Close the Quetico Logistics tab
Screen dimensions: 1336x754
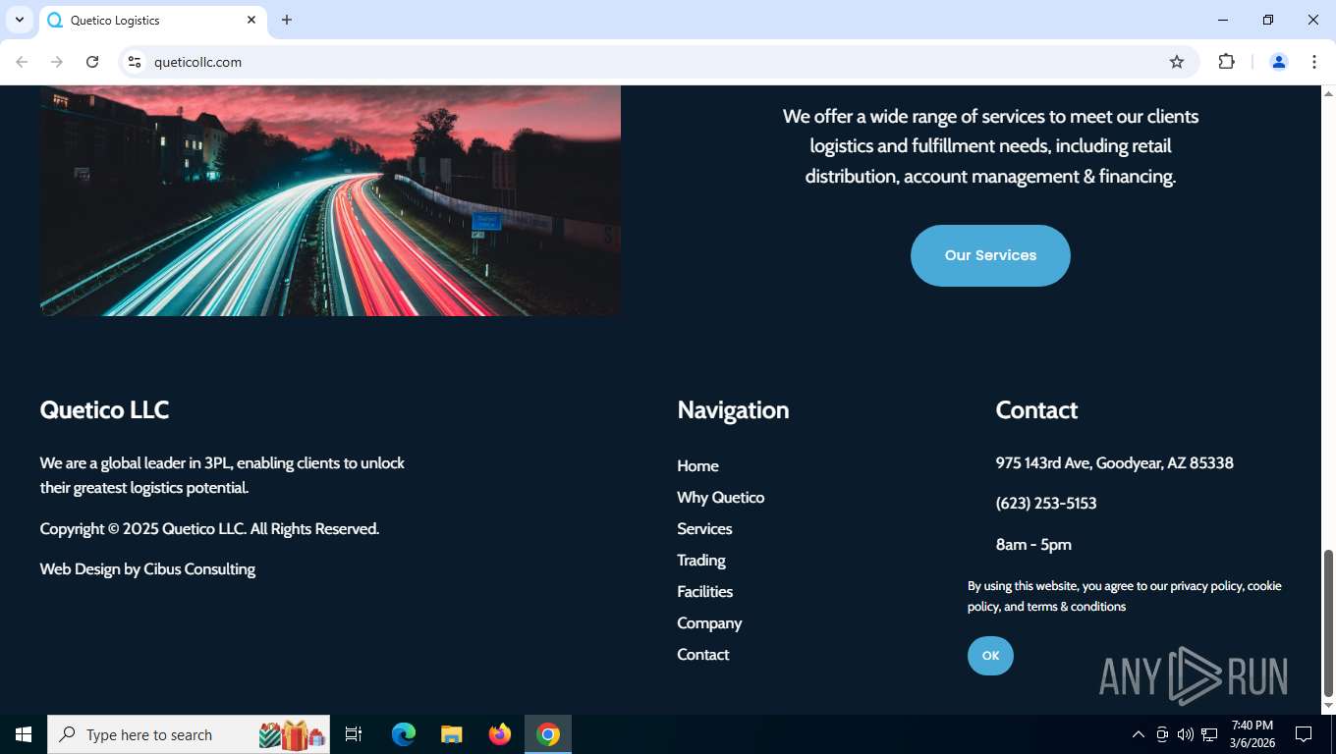click(251, 20)
